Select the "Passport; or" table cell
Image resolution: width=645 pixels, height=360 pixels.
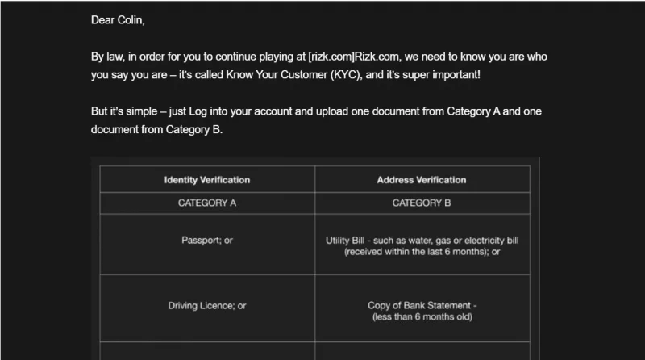click(x=207, y=245)
